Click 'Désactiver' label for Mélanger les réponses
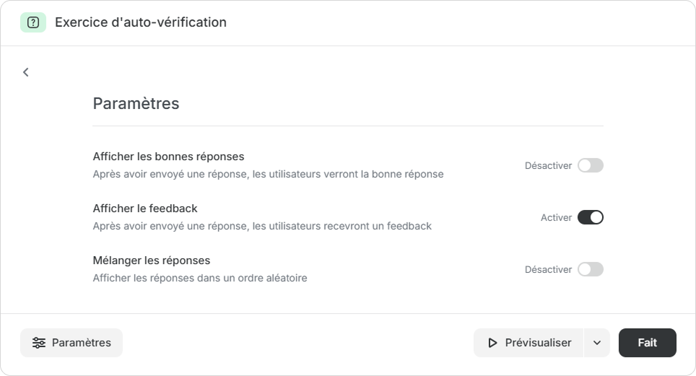696x376 pixels. coord(548,269)
